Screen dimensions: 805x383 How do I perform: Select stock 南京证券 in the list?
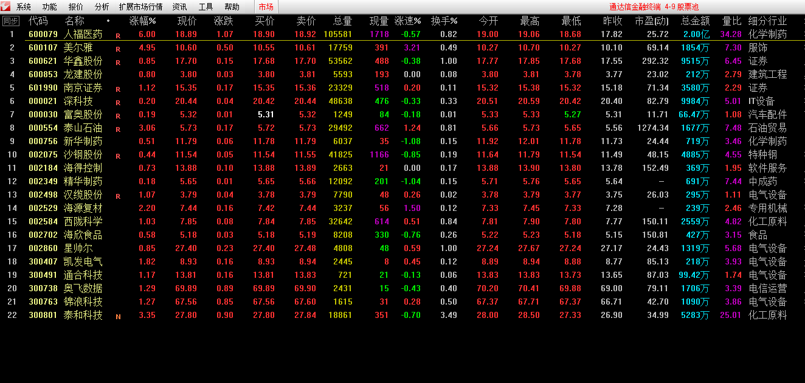click(83, 88)
